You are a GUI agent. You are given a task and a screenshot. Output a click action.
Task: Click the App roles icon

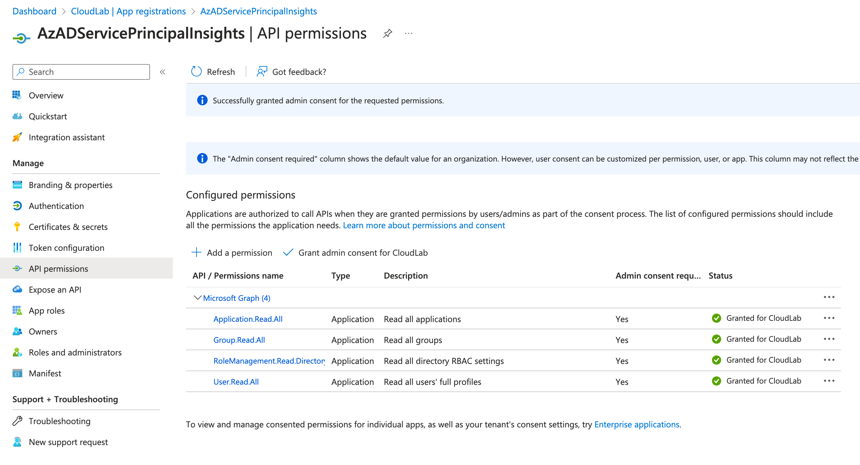click(17, 310)
